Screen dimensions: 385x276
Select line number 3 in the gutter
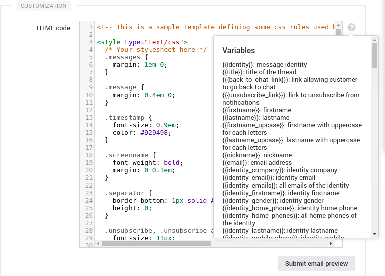coord(90,42)
